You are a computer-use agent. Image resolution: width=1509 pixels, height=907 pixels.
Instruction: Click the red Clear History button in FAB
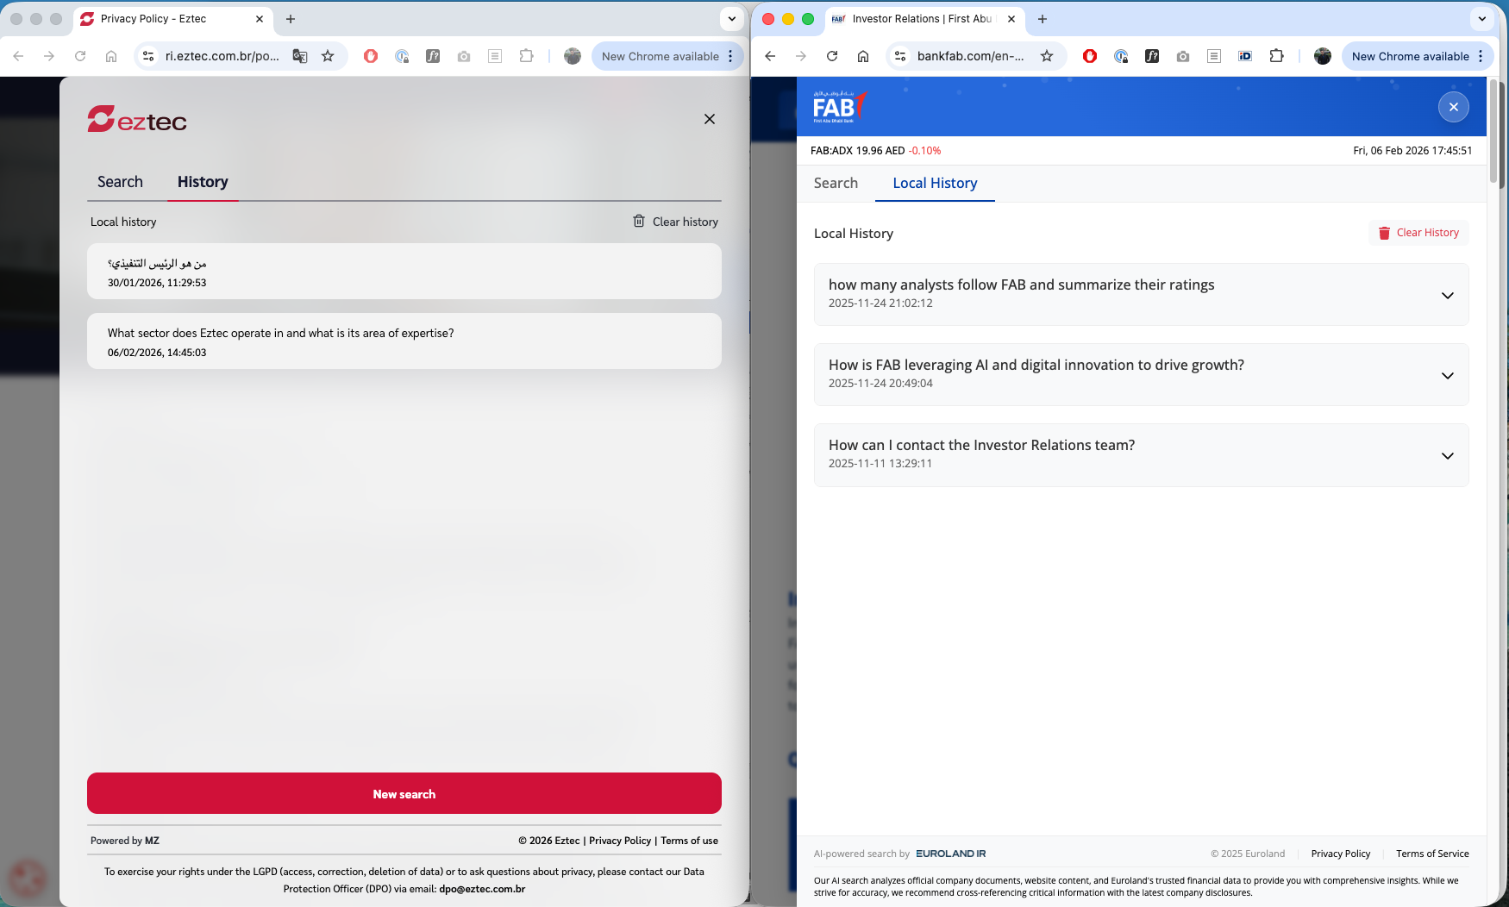[x=1418, y=233]
